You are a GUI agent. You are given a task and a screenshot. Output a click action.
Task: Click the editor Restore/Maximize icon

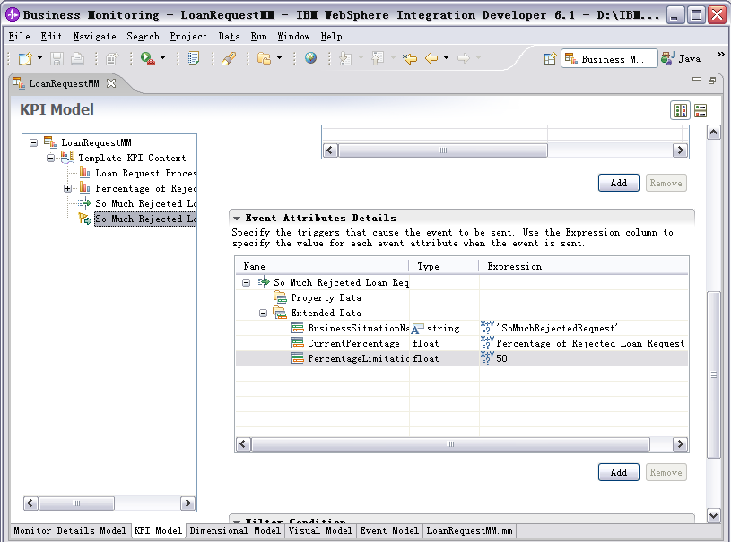712,81
